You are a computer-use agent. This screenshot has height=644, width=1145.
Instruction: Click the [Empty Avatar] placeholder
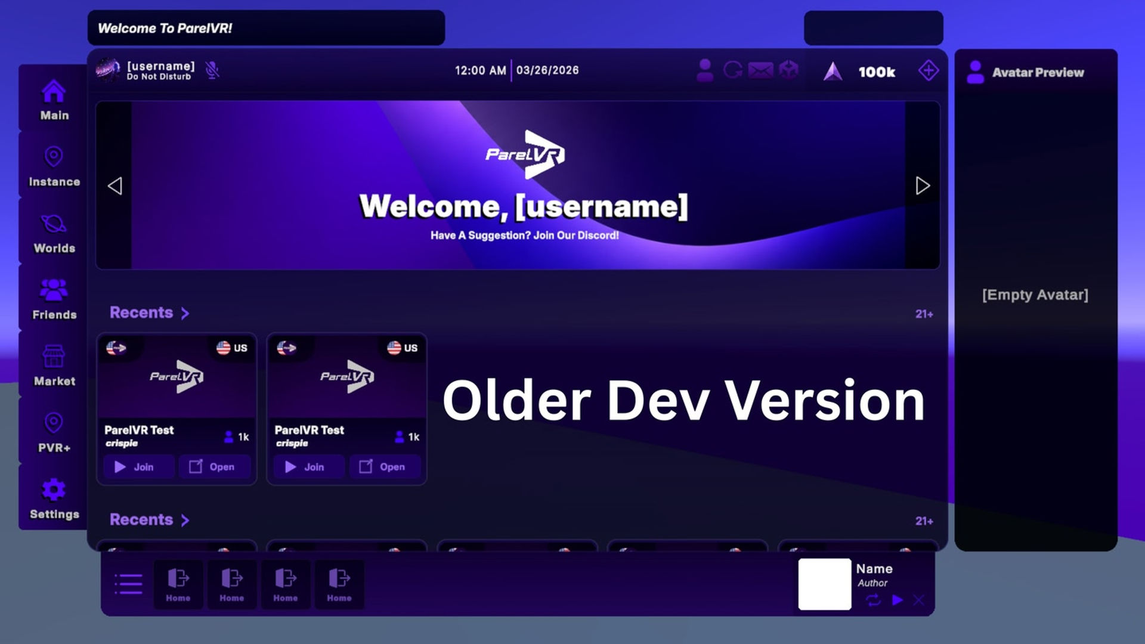[x=1035, y=295]
